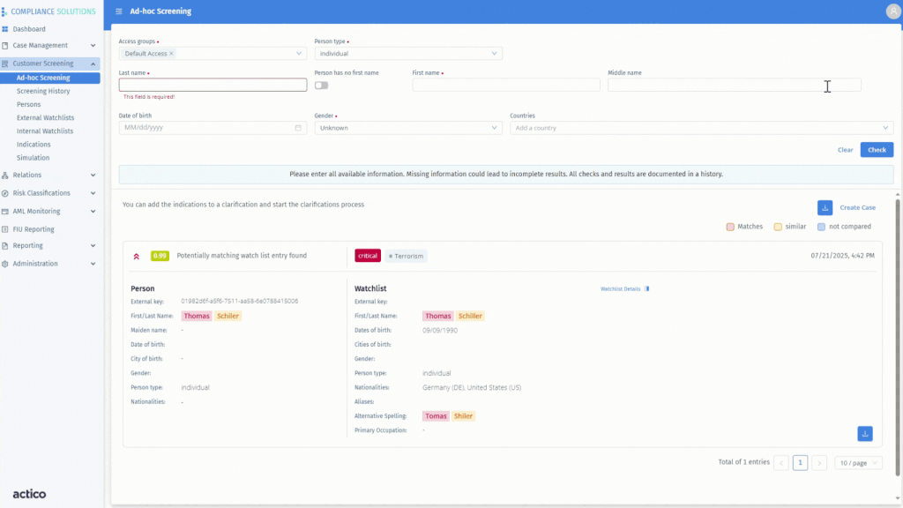Click the download icon beside Create Case

pos(825,207)
